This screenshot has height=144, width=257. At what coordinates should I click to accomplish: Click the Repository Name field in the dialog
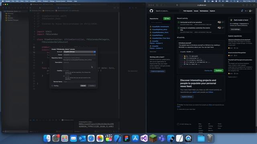[80, 58]
